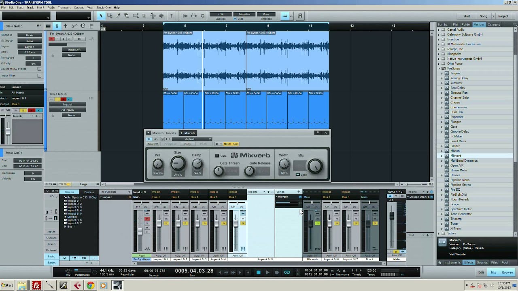Choose the Paint tool pencil icon

pos(118,16)
